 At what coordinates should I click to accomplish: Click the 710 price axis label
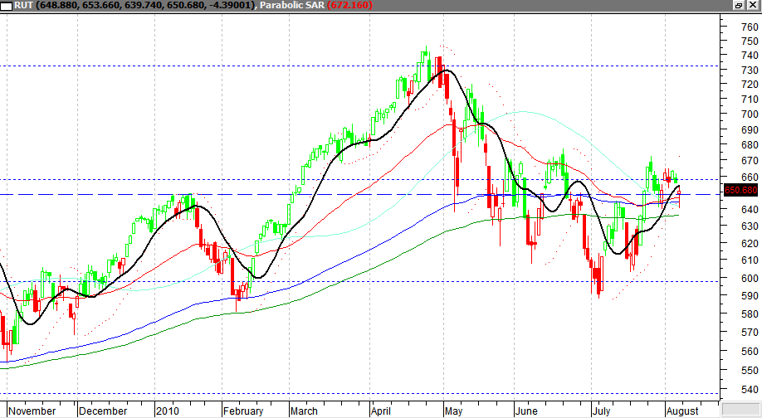click(x=750, y=99)
